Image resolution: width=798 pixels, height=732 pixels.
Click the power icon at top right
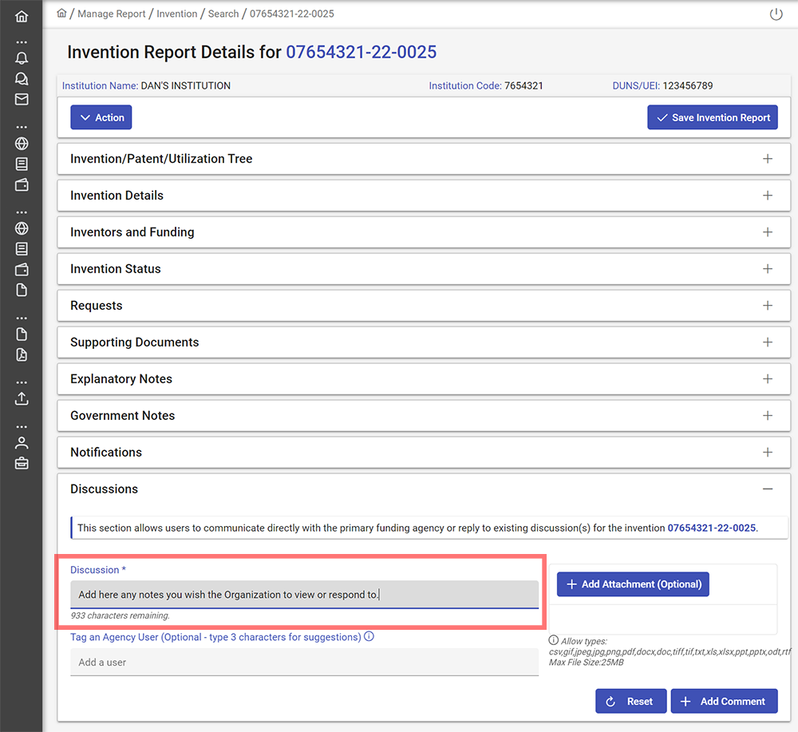776,14
